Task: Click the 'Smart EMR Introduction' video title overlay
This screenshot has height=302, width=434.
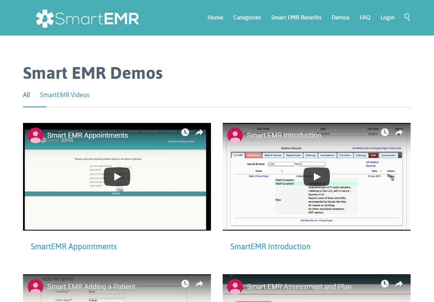Action: [284, 135]
